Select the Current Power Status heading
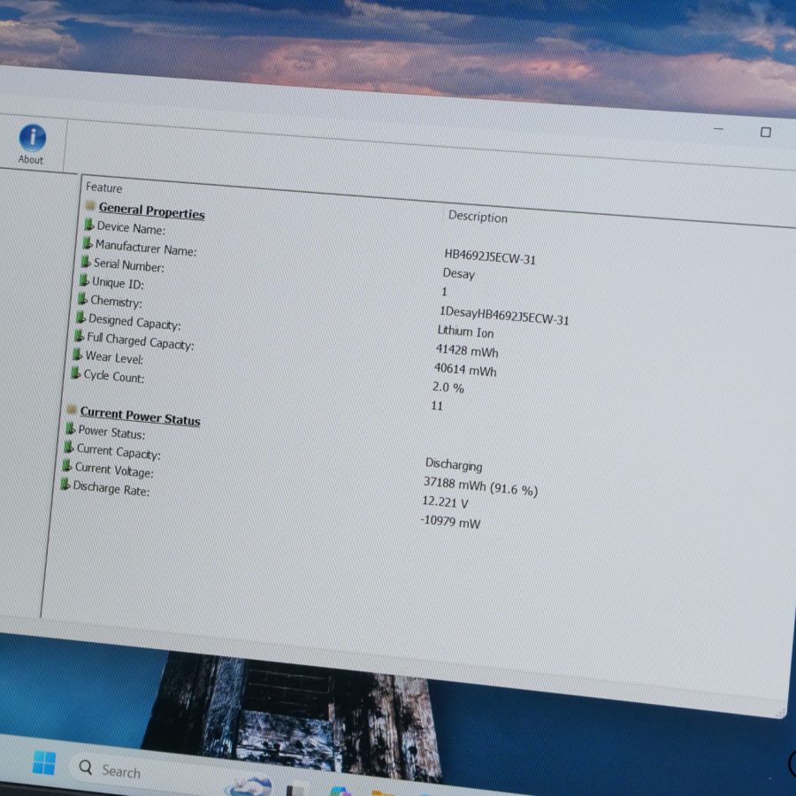796x796 pixels. point(140,417)
